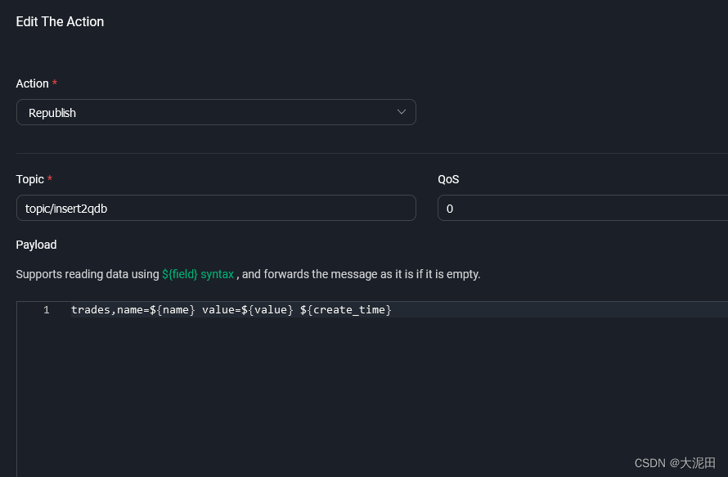The image size is (728, 477).
Task: Open the ${field} syntax link
Action: pyautogui.click(x=198, y=274)
